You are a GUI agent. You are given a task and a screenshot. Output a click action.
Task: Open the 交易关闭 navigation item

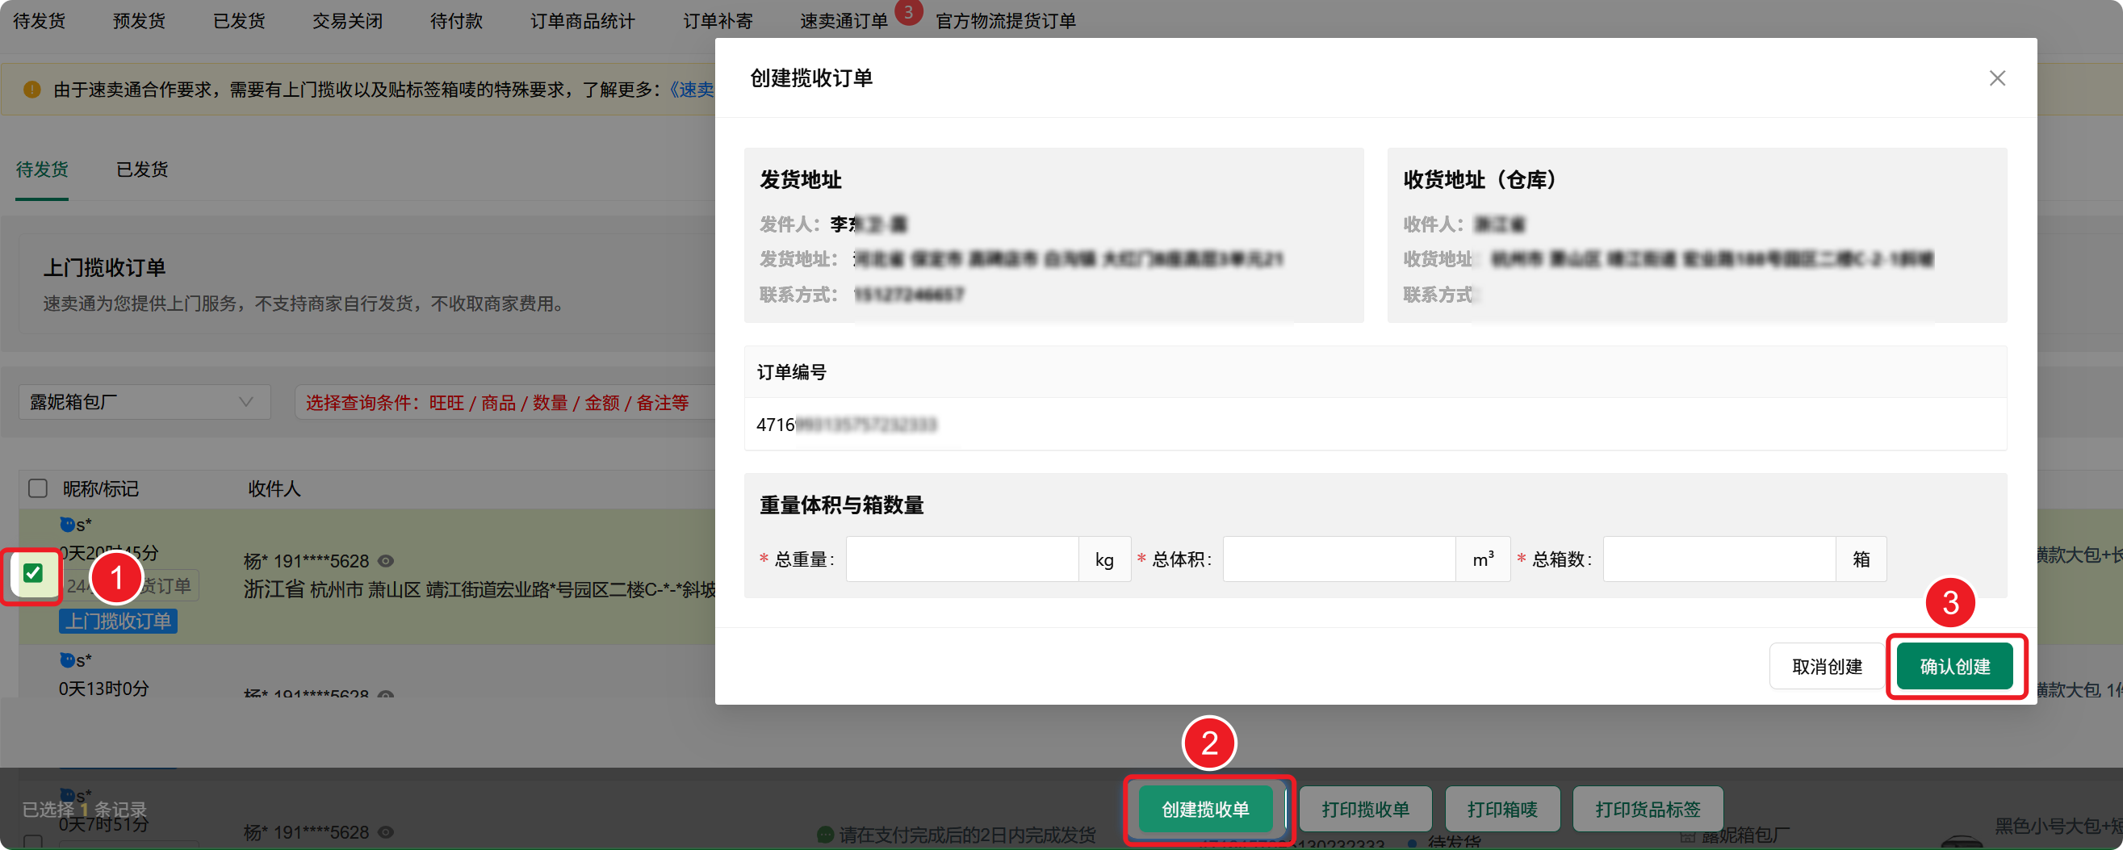(x=348, y=21)
